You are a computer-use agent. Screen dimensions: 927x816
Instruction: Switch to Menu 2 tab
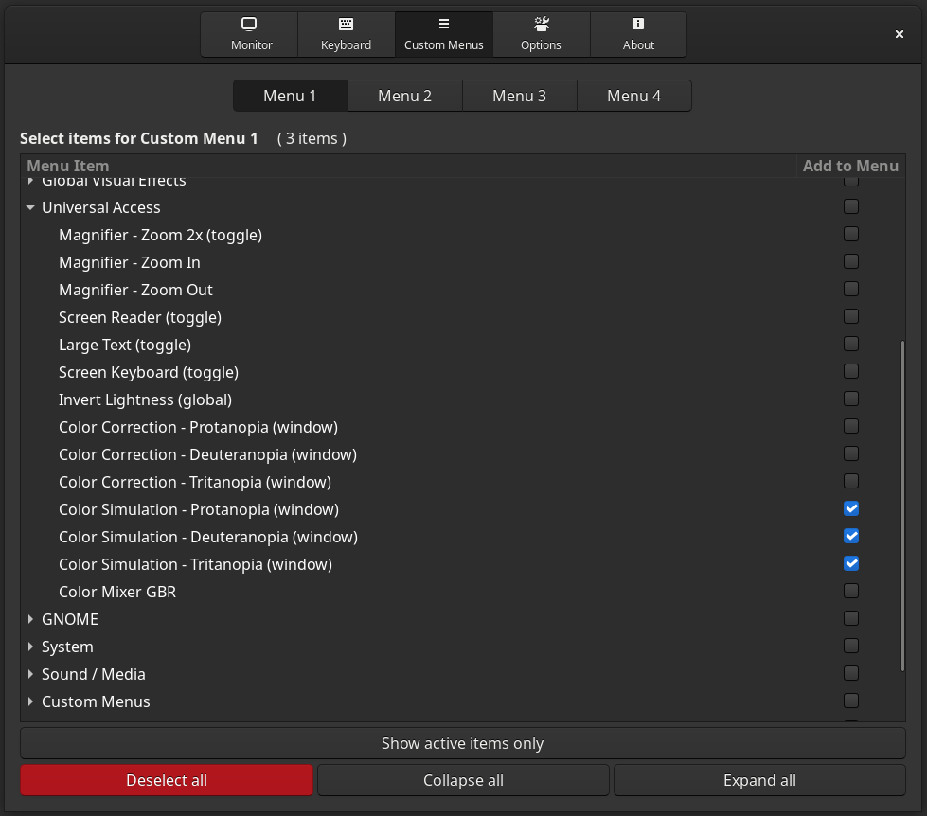[x=405, y=96]
